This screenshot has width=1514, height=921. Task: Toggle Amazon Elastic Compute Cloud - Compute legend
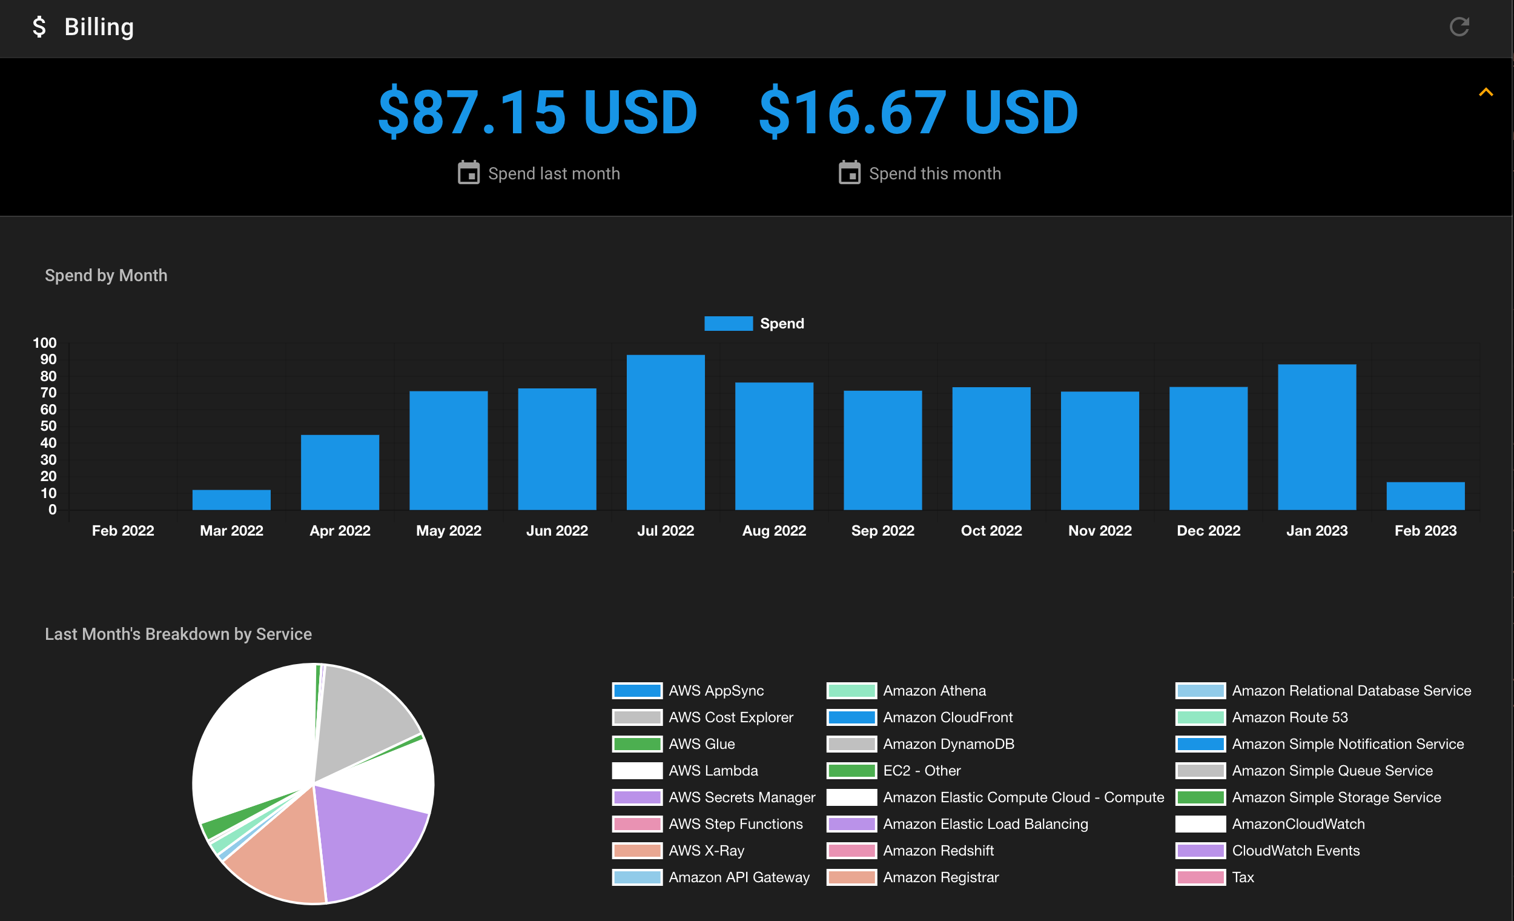[x=996, y=797]
